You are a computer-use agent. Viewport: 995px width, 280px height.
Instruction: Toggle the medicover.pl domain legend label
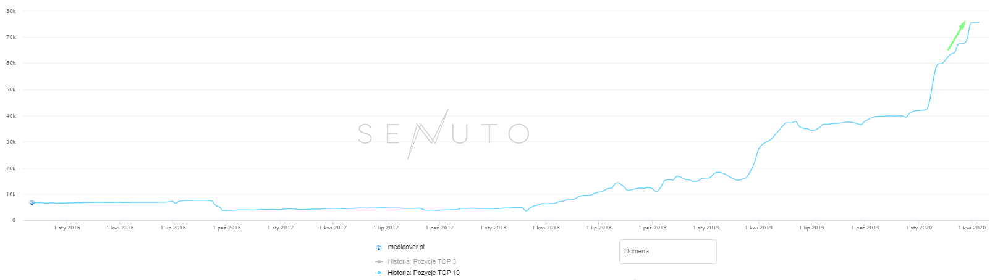(x=406, y=247)
